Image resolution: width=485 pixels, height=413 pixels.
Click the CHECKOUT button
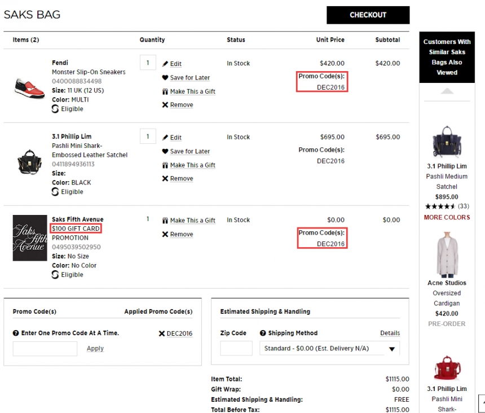[368, 15]
